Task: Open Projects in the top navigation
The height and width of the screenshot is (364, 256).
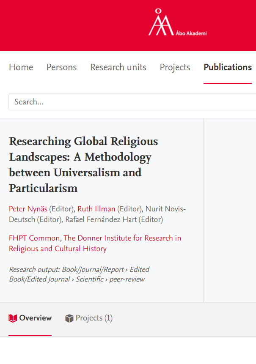Action: pos(175,67)
